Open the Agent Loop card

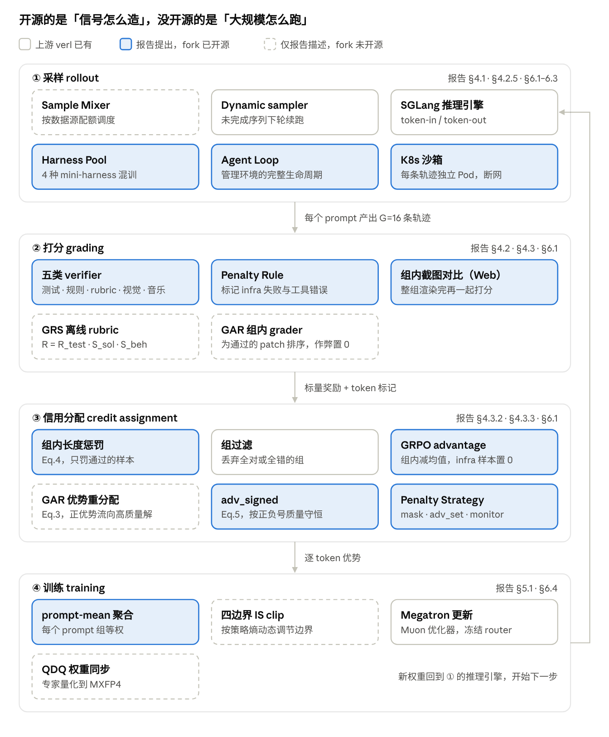pos(295,167)
